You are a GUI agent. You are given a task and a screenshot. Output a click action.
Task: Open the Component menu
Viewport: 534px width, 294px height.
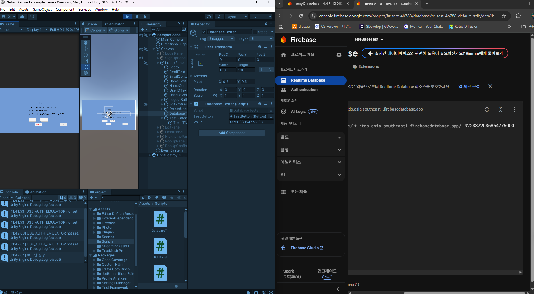point(65,10)
